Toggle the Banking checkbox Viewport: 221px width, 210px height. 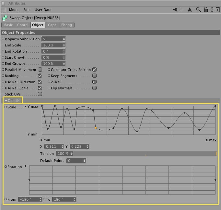(40, 76)
